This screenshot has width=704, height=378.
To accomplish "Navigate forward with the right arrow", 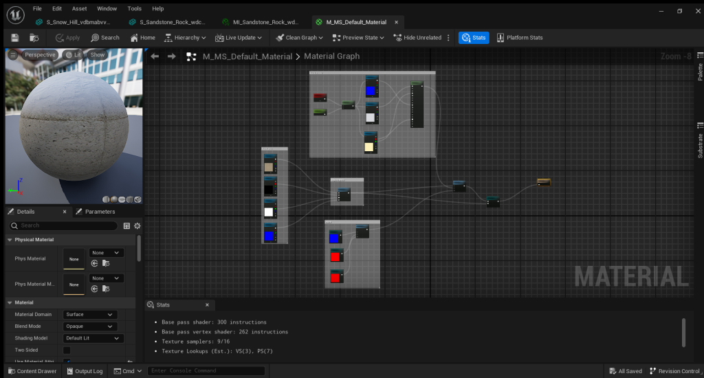I will (171, 56).
